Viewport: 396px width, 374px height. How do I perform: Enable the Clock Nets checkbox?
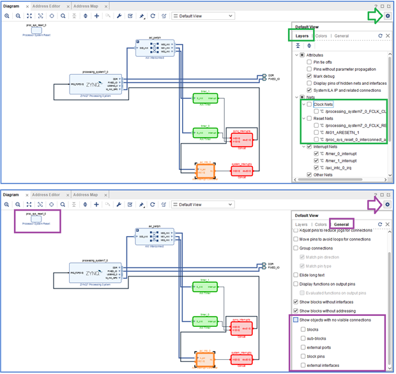point(310,104)
